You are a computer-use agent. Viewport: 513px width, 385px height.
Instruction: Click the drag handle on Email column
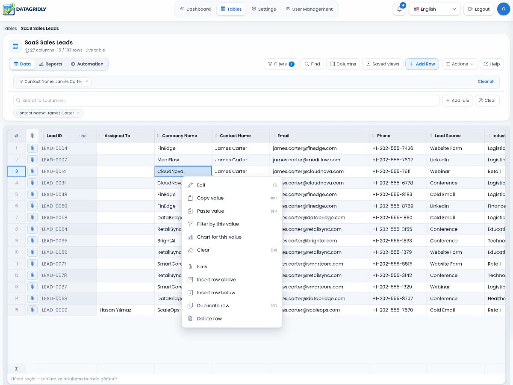pyautogui.click(x=274, y=136)
